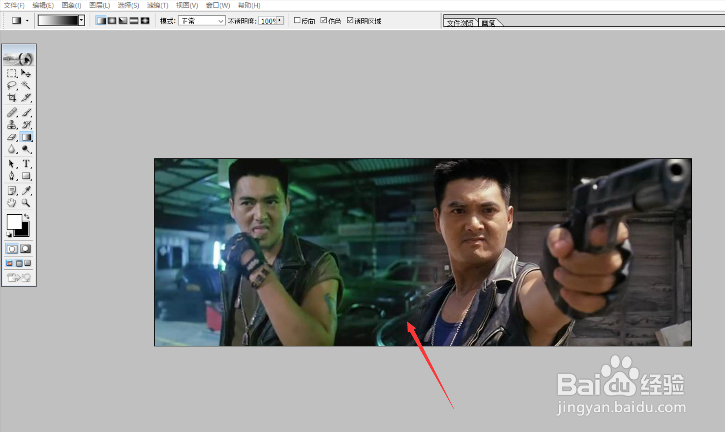Select the Magic Wand tool
Screen dimensions: 725x432
(26, 85)
